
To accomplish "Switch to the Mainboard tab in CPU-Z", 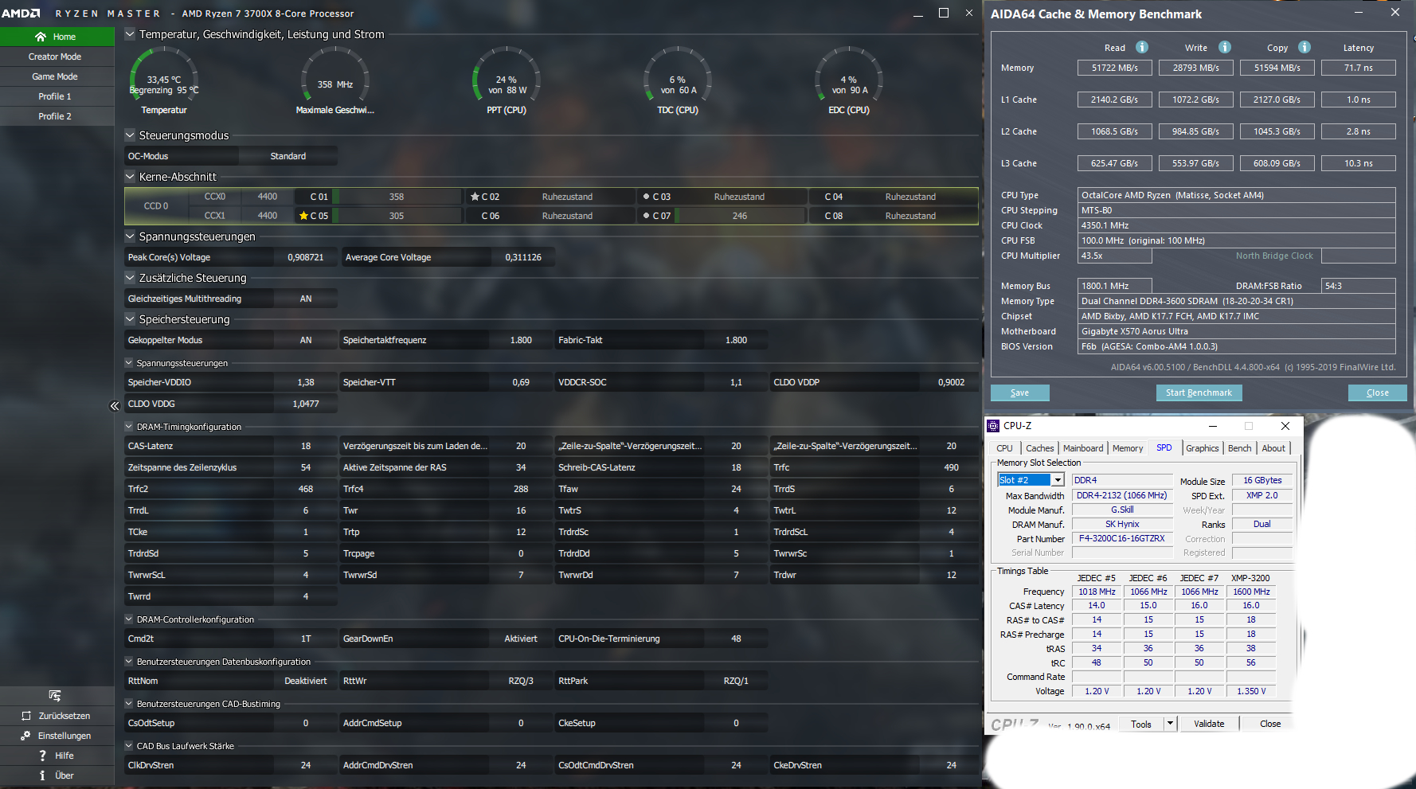I will coord(1083,448).
